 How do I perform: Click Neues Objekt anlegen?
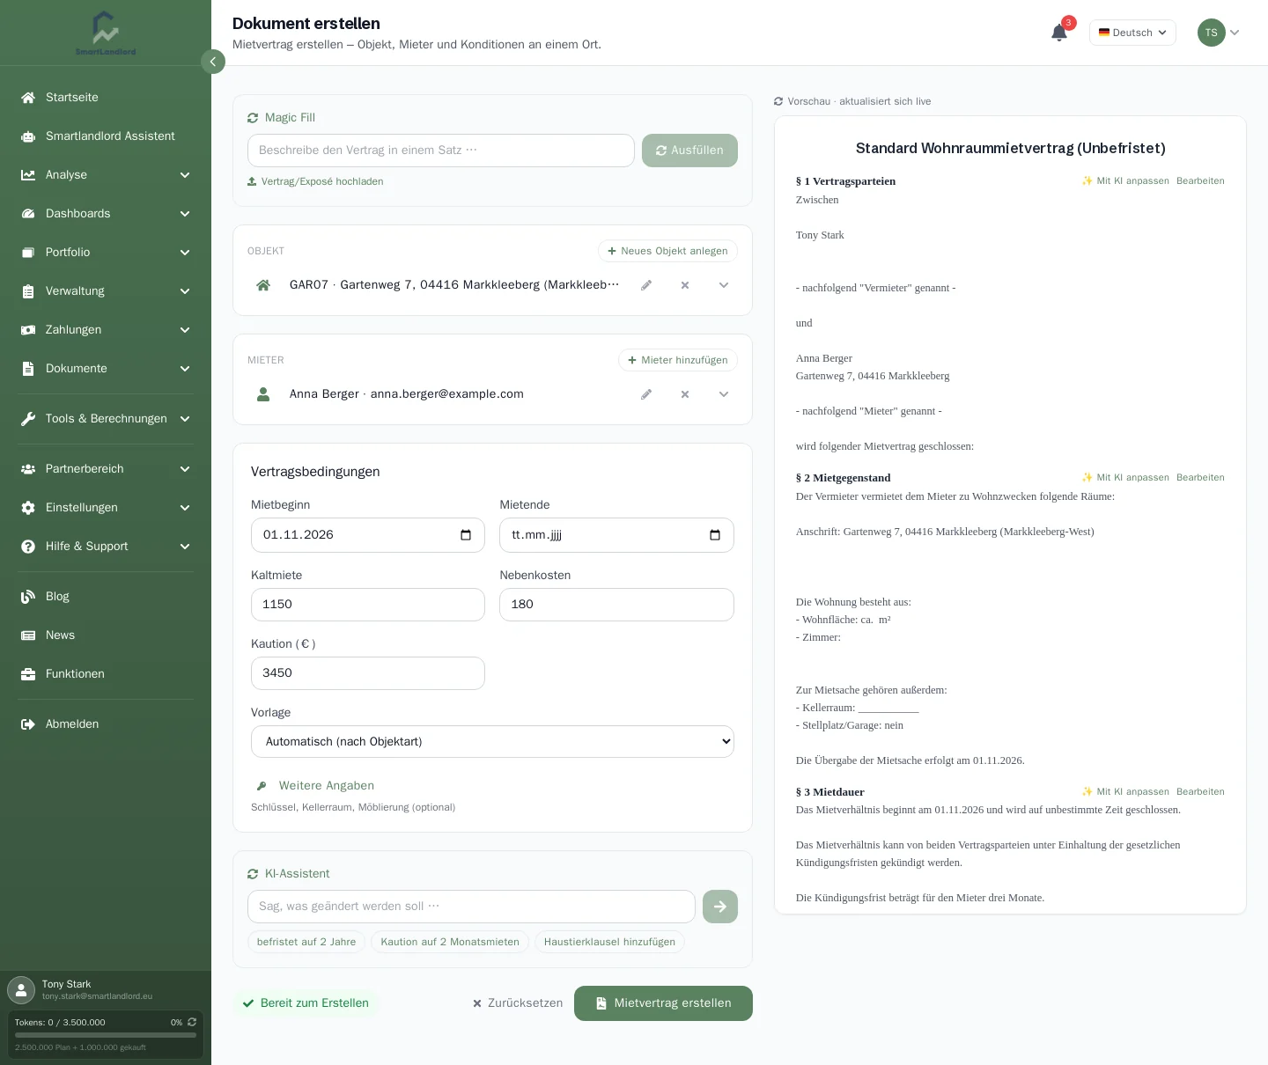(667, 251)
